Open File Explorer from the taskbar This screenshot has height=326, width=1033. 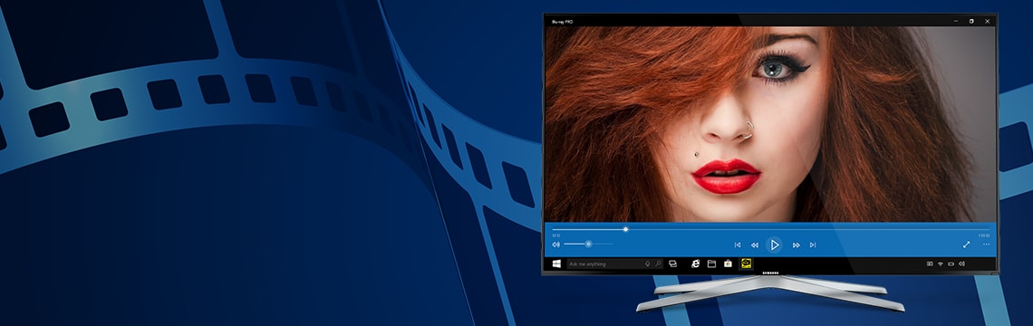pyautogui.click(x=711, y=264)
